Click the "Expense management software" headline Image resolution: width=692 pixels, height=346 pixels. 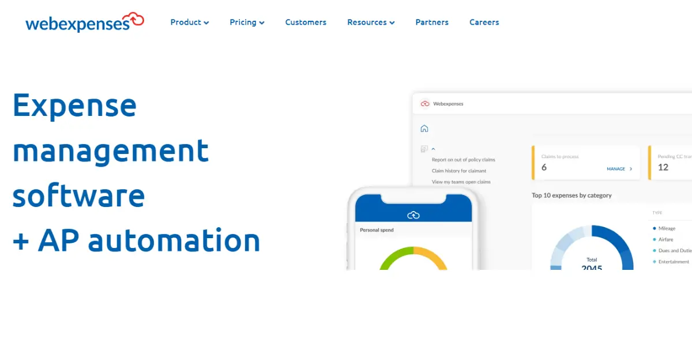(x=111, y=149)
